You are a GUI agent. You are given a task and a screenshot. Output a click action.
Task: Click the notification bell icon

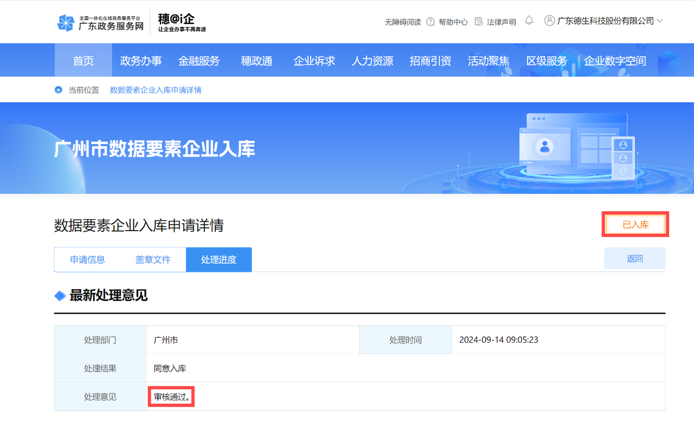[529, 21]
